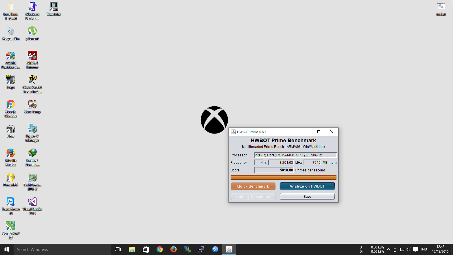The height and width of the screenshot is (255, 453).
Task: Open Fraps desktop shortcut
Action: tap(11, 82)
